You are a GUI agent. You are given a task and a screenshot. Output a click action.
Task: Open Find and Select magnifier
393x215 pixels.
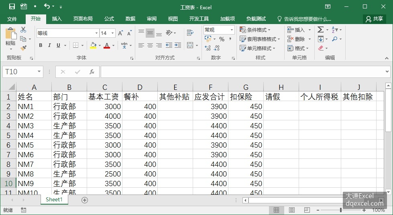[335, 39]
